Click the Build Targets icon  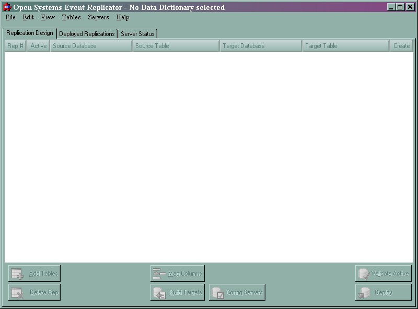click(x=158, y=292)
